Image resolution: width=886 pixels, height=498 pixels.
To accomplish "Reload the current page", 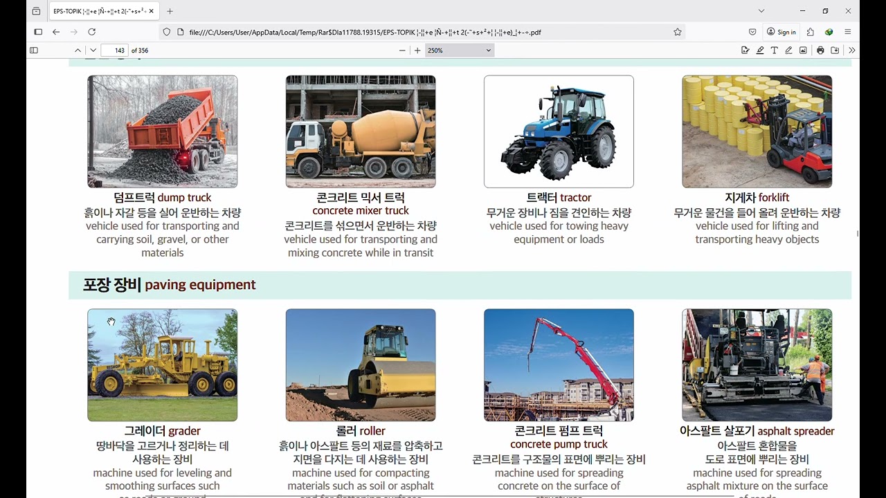I will click(92, 32).
